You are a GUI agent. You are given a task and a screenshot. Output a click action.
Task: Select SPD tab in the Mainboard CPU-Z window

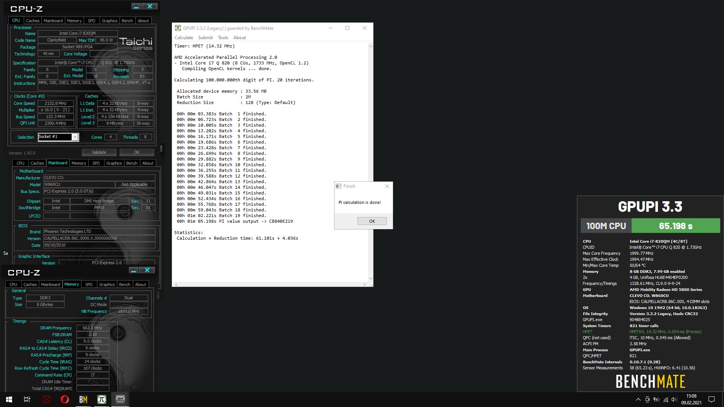(96, 163)
